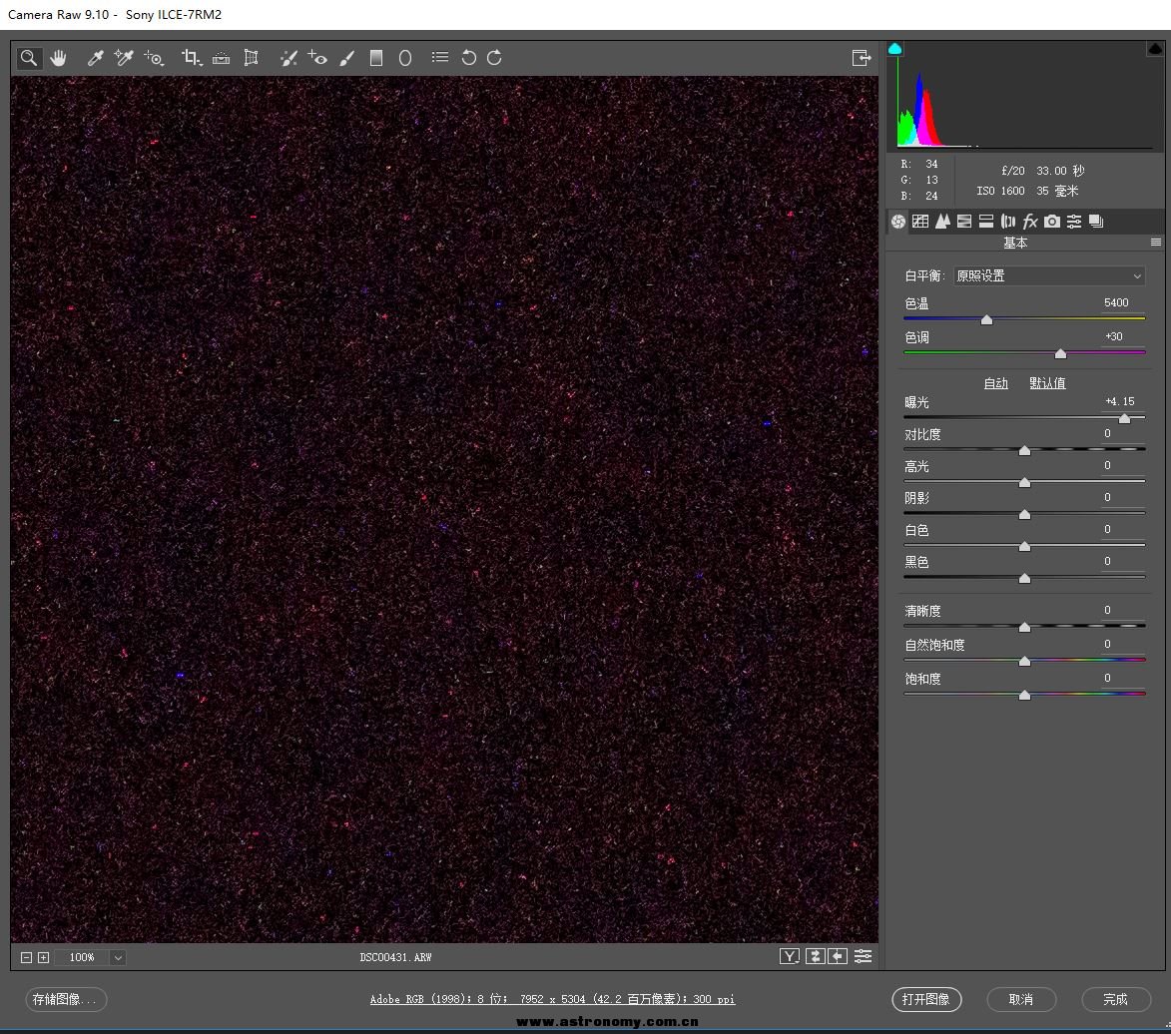1171x1034 pixels.
Task: Open the Tone Curve panel tab
Action: tap(920, 222)
